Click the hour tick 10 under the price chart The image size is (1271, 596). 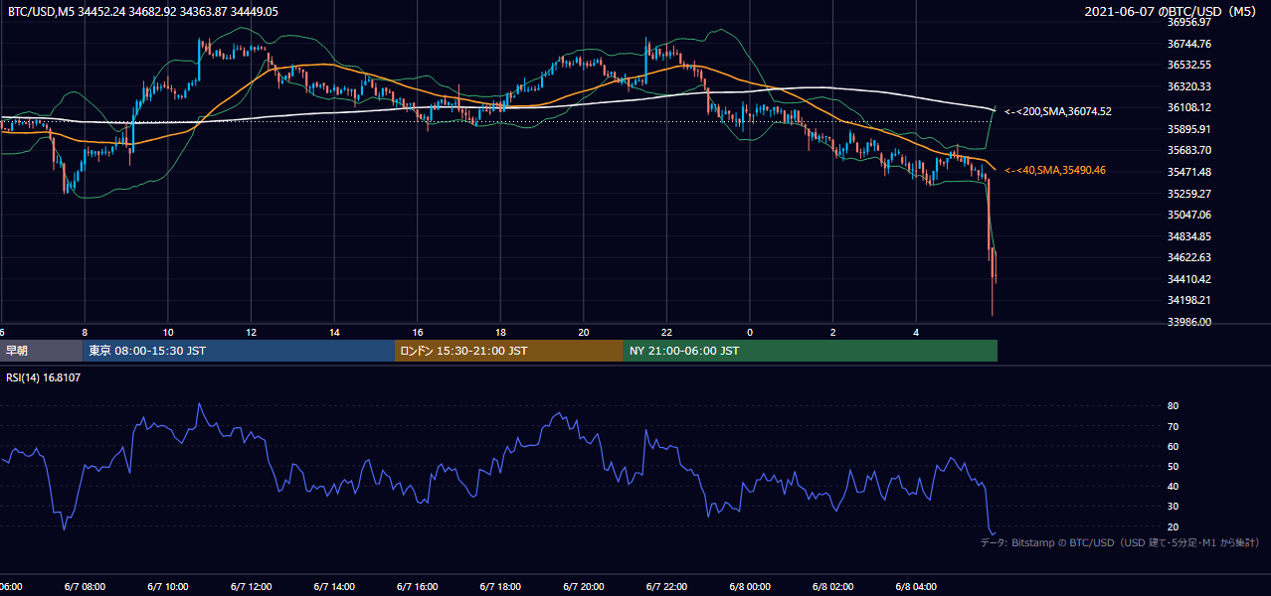pyautogui.click(x=168, y=332)
